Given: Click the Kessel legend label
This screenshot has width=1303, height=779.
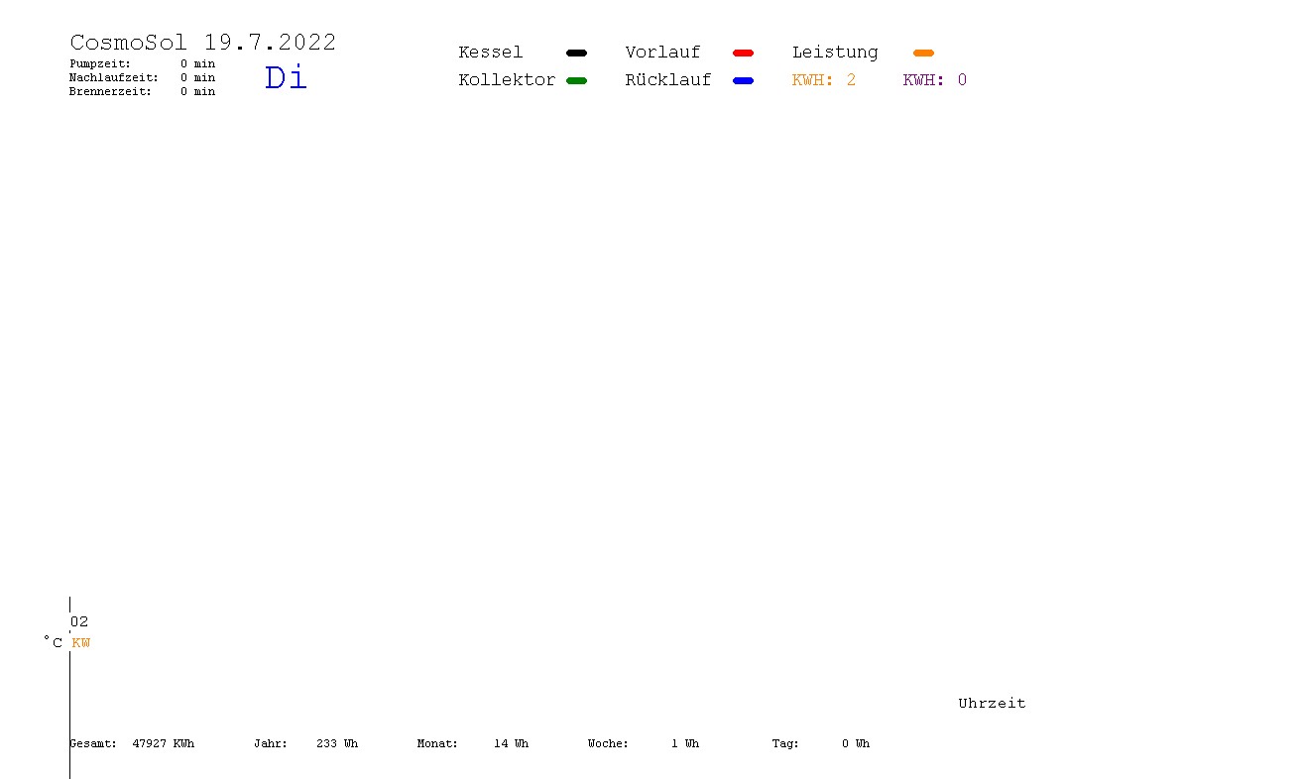Looking at the screenshot, I should pyautogui.click(x=490, y=53).
